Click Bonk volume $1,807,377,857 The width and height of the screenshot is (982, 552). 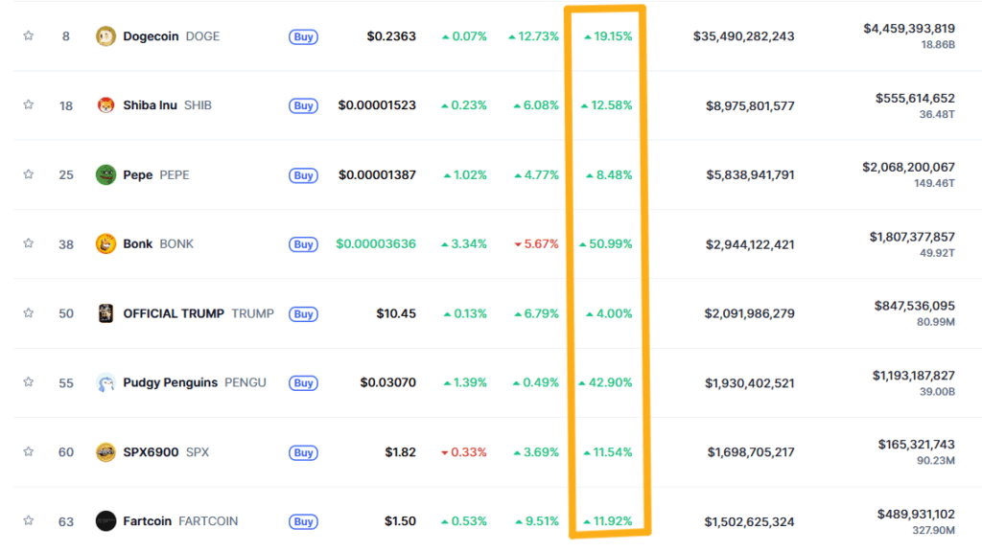[912, 237]
